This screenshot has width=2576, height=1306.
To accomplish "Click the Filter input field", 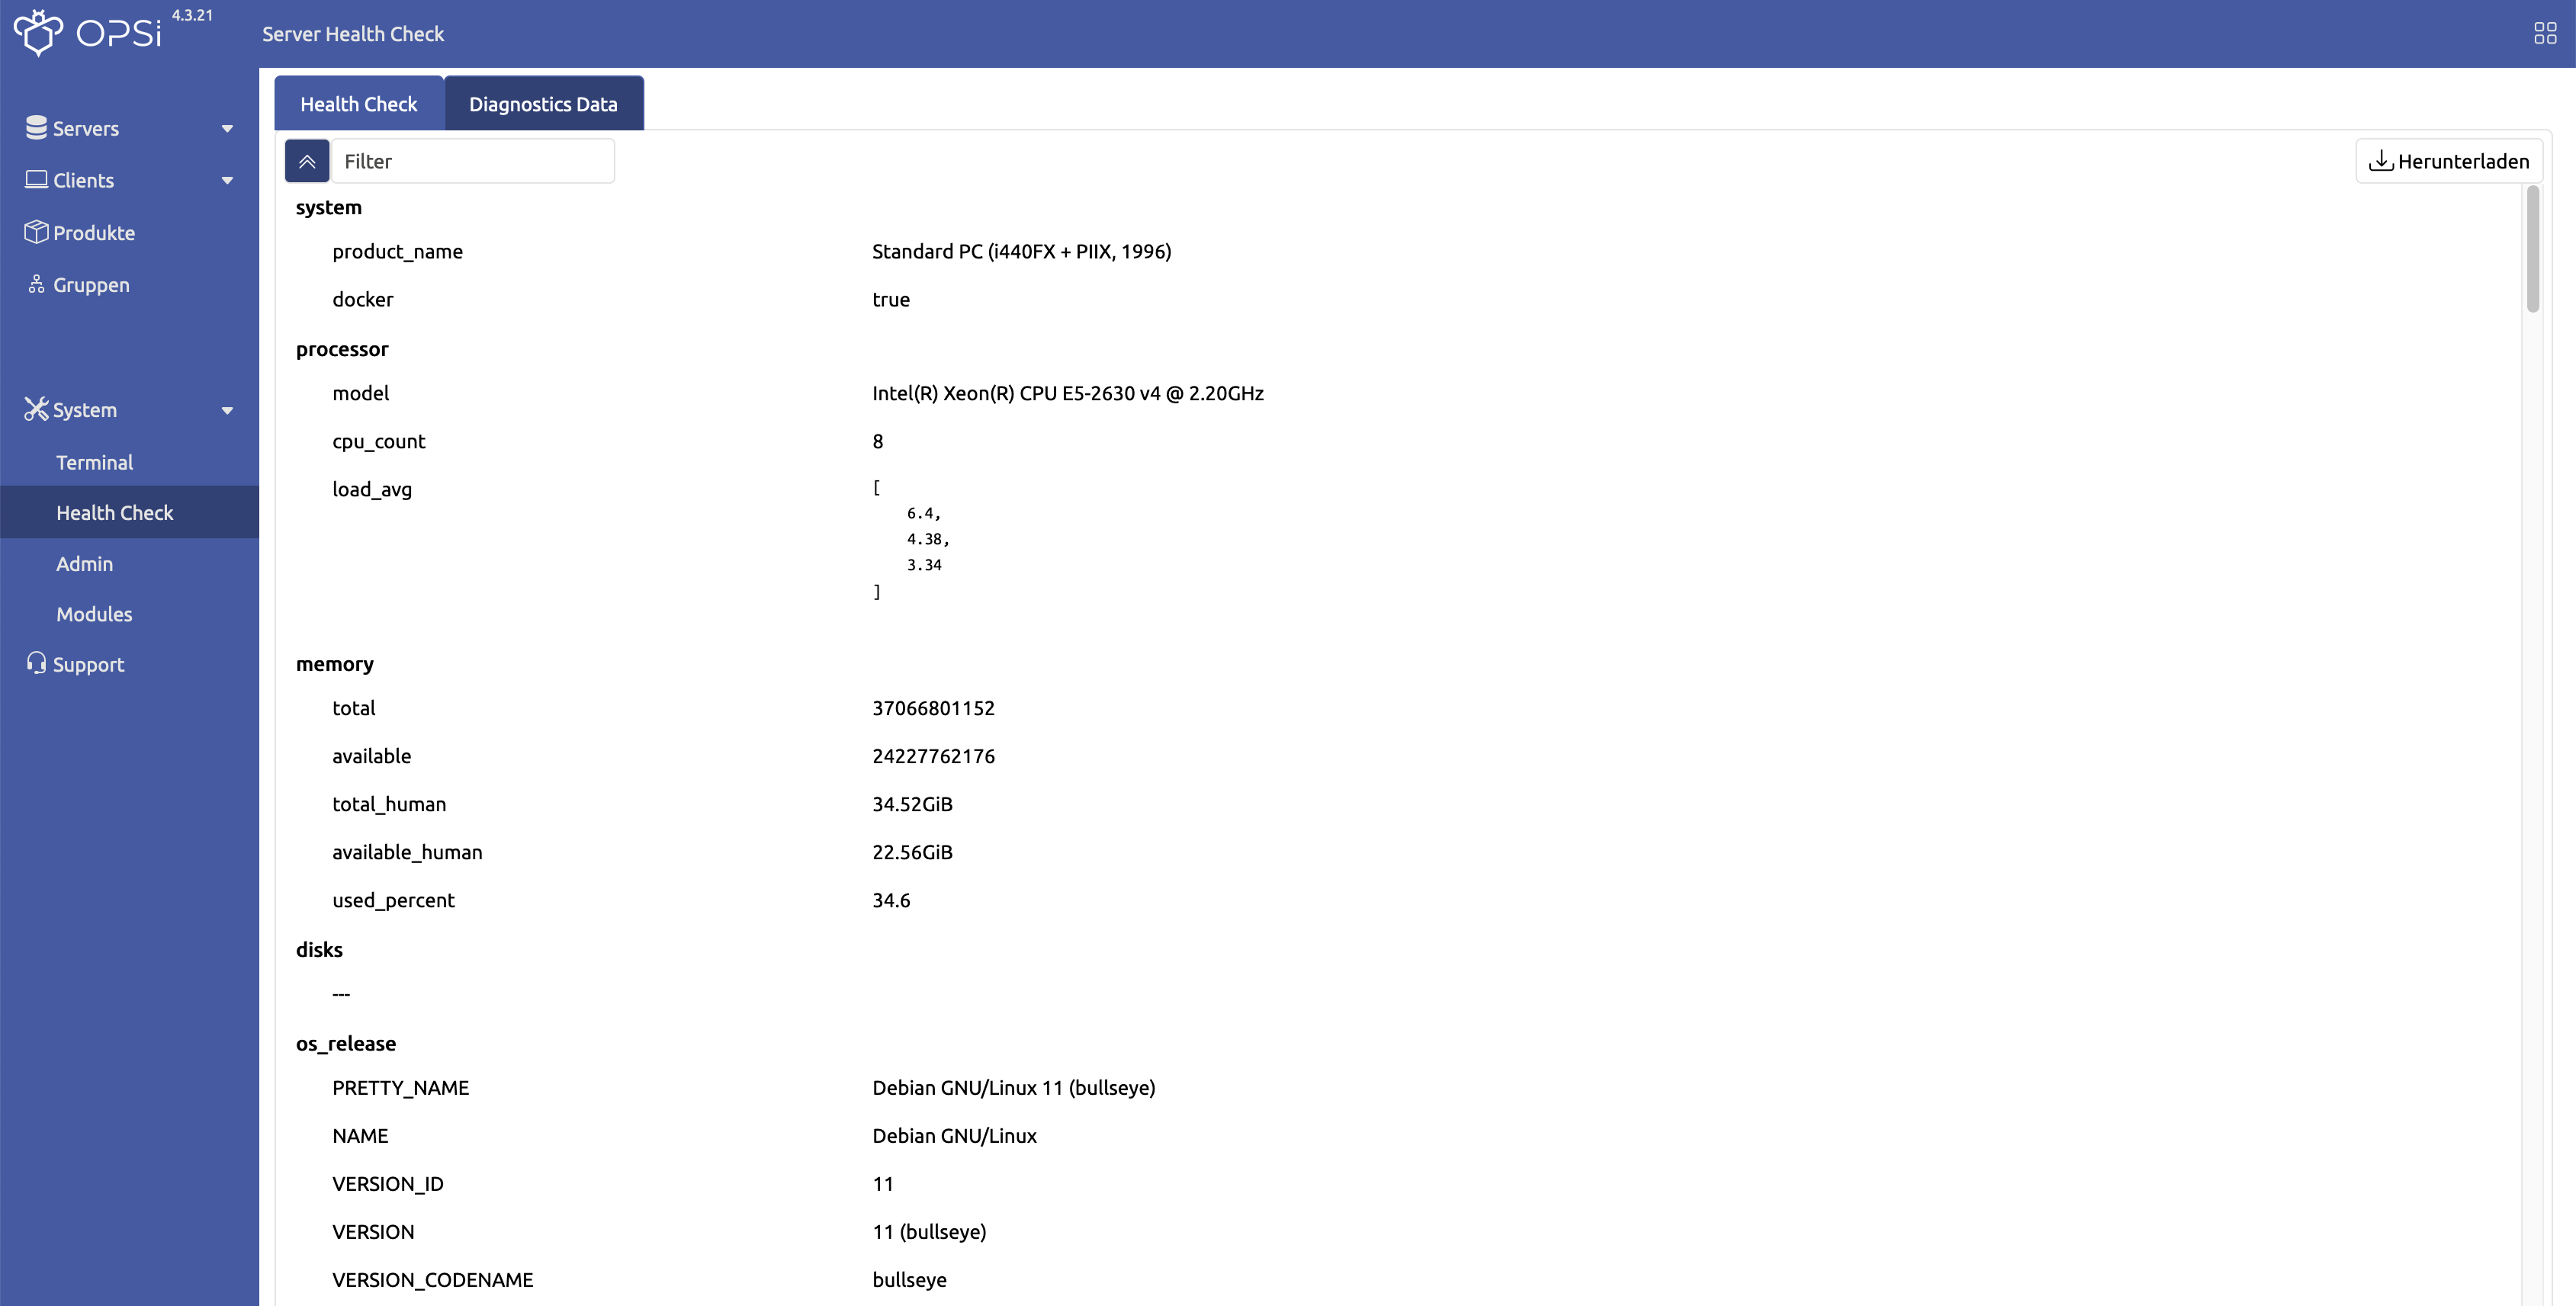I will 473,160.
